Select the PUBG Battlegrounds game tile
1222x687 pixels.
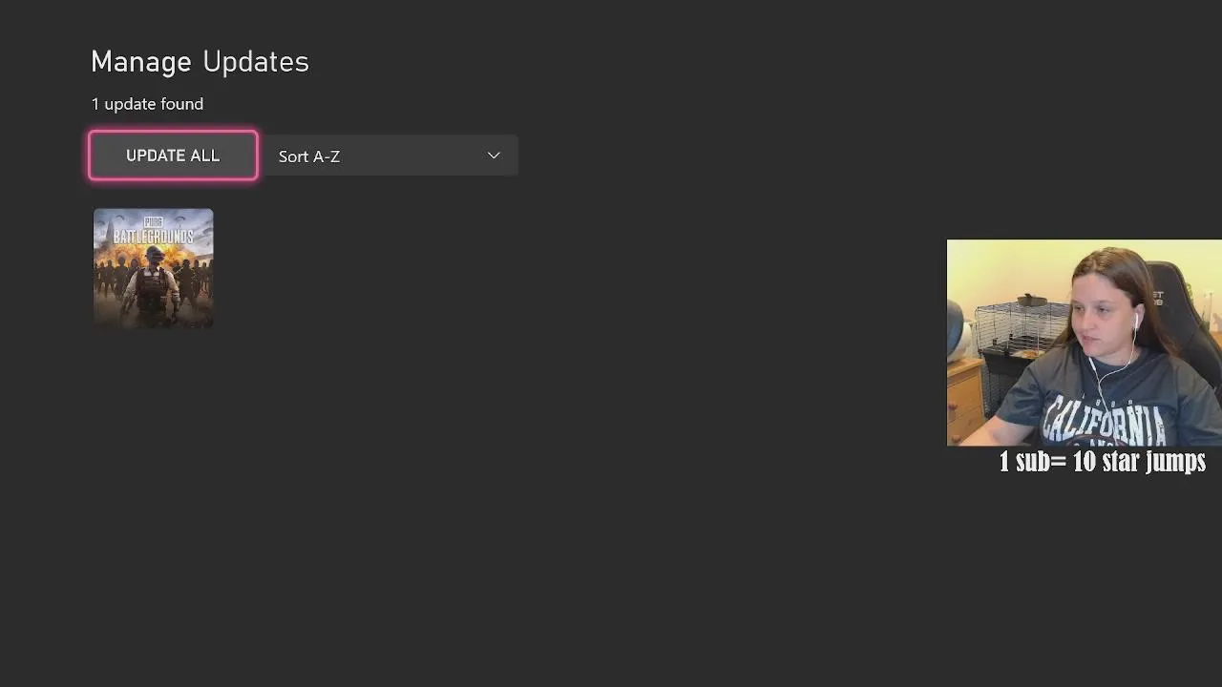point(153,268)
